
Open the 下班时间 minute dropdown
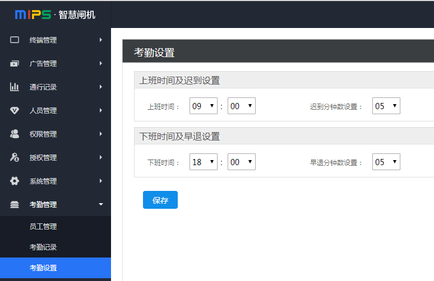241,162
